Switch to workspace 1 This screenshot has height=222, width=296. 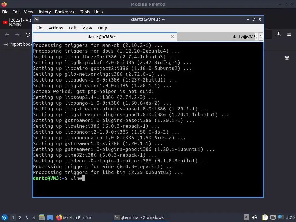pos(13,217)
